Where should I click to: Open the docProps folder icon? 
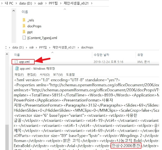pyautogui.click(x=24, y=26)
